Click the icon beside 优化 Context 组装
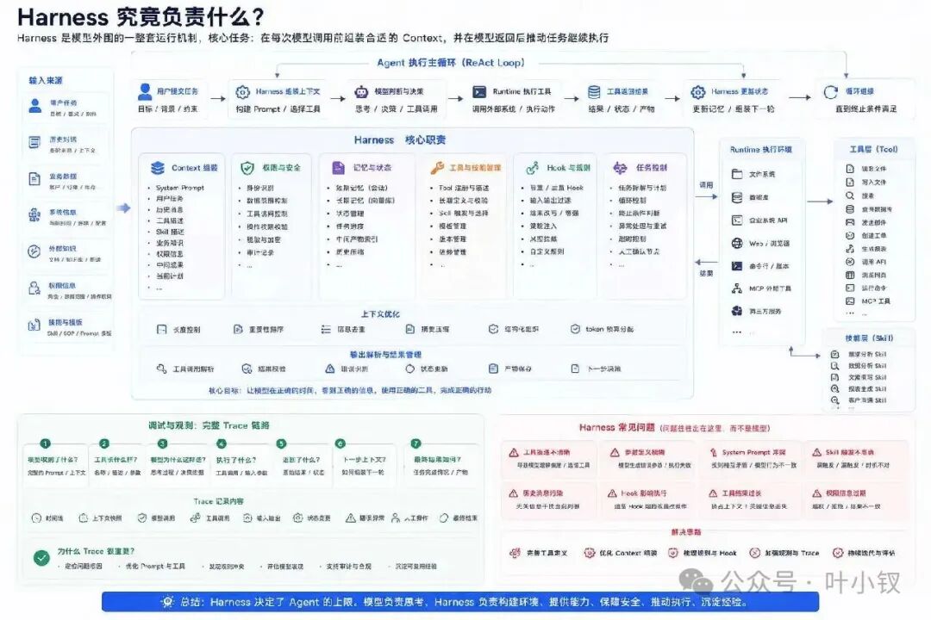 [x=589, y=553]
